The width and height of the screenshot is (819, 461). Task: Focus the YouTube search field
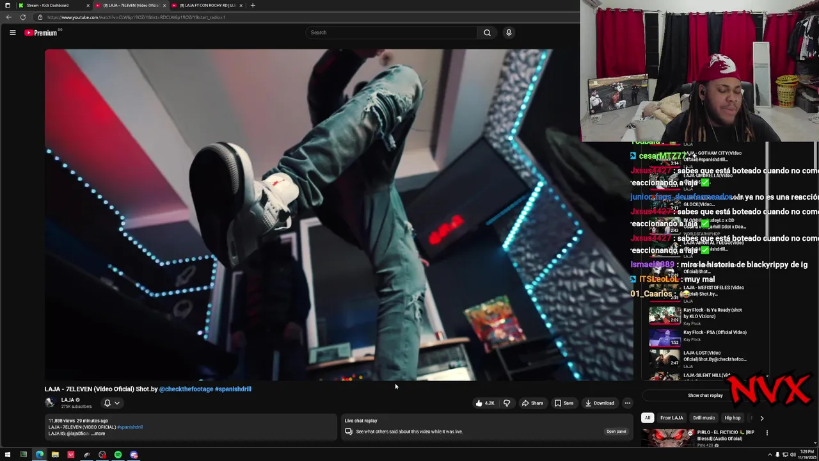tap(392, 33)
